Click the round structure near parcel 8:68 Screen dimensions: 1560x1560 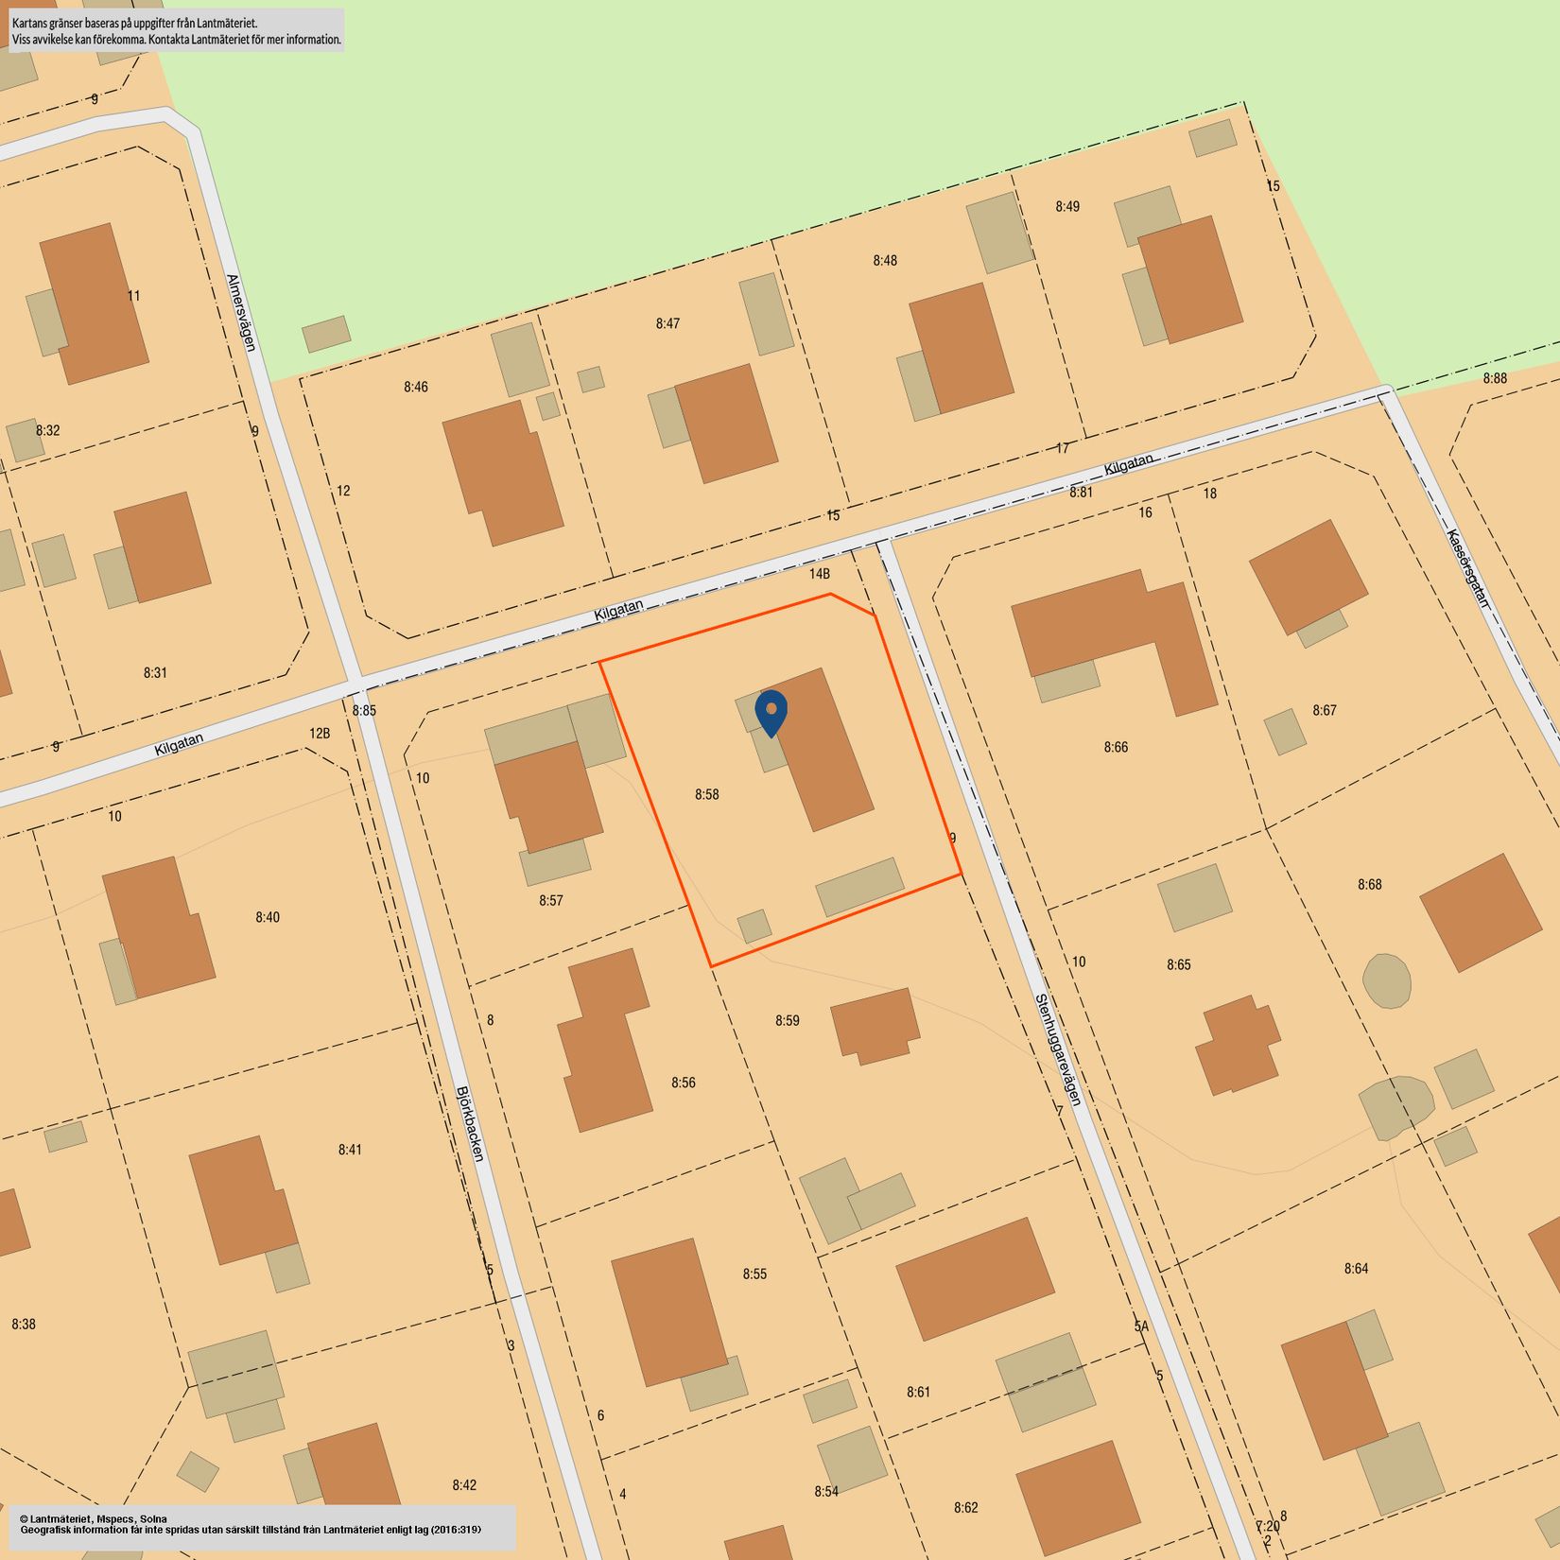tap(1387, 980)
